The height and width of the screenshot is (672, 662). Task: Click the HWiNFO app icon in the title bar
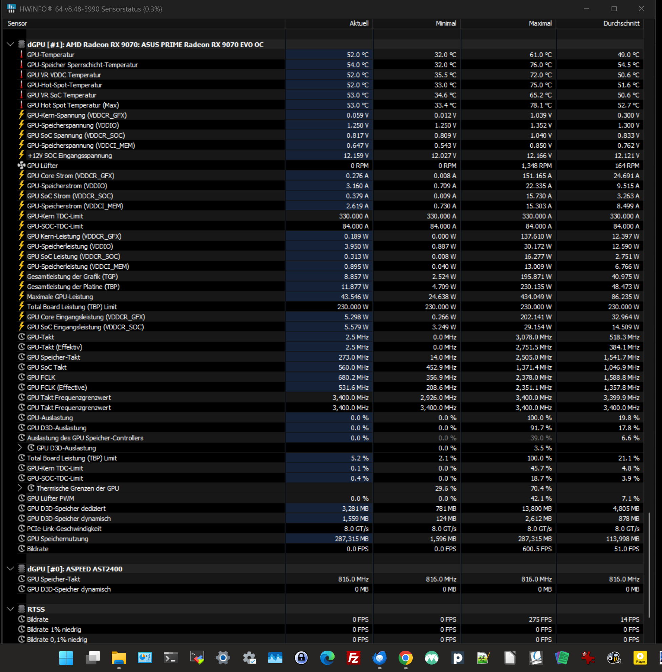coord(11,9)
